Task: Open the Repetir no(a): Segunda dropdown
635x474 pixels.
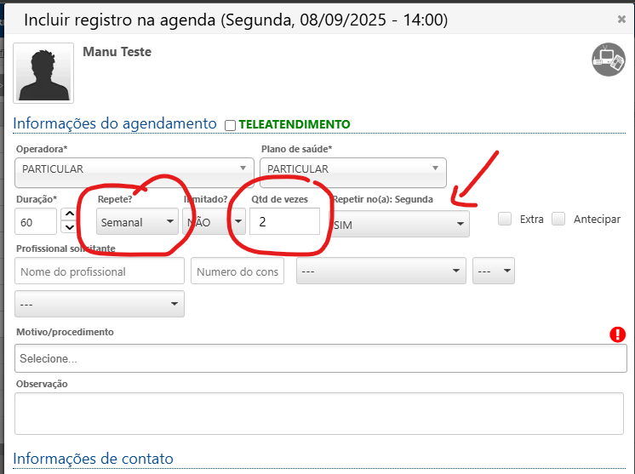Action: (400, 224)
